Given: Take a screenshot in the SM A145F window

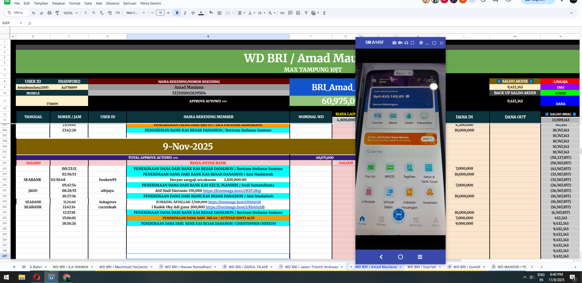Looking at the screenshot, I should (x=394, y=43).
